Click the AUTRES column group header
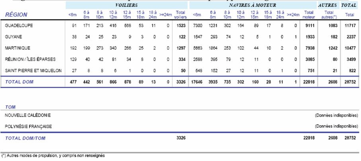This screenshot has height=161, width=361. (x=328, y=6)
